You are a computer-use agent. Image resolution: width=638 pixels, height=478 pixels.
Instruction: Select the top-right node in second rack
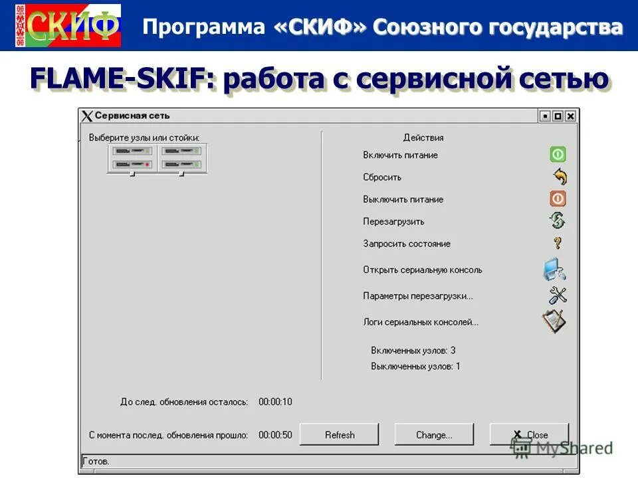pos(181,151)
